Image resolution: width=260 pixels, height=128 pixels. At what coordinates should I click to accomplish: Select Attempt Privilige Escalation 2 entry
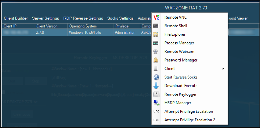(190, 120)
